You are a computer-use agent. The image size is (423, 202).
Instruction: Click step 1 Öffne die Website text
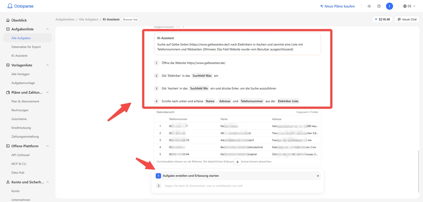pyautogui.click(x=193, y=63)
